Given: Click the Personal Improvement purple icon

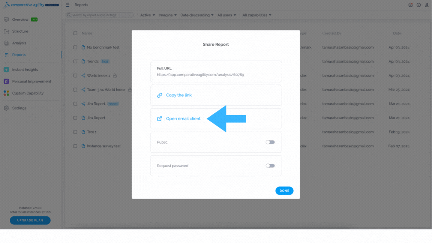Looking at the screenshot, I should coord(6,81).
